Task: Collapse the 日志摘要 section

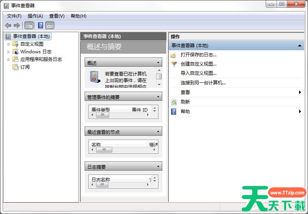Action: [158, 166]
